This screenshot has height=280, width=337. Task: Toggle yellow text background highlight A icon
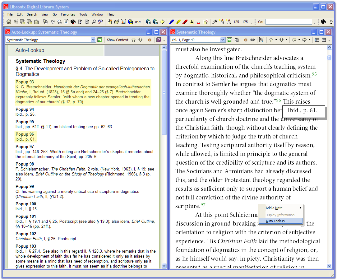coord(192,22)
